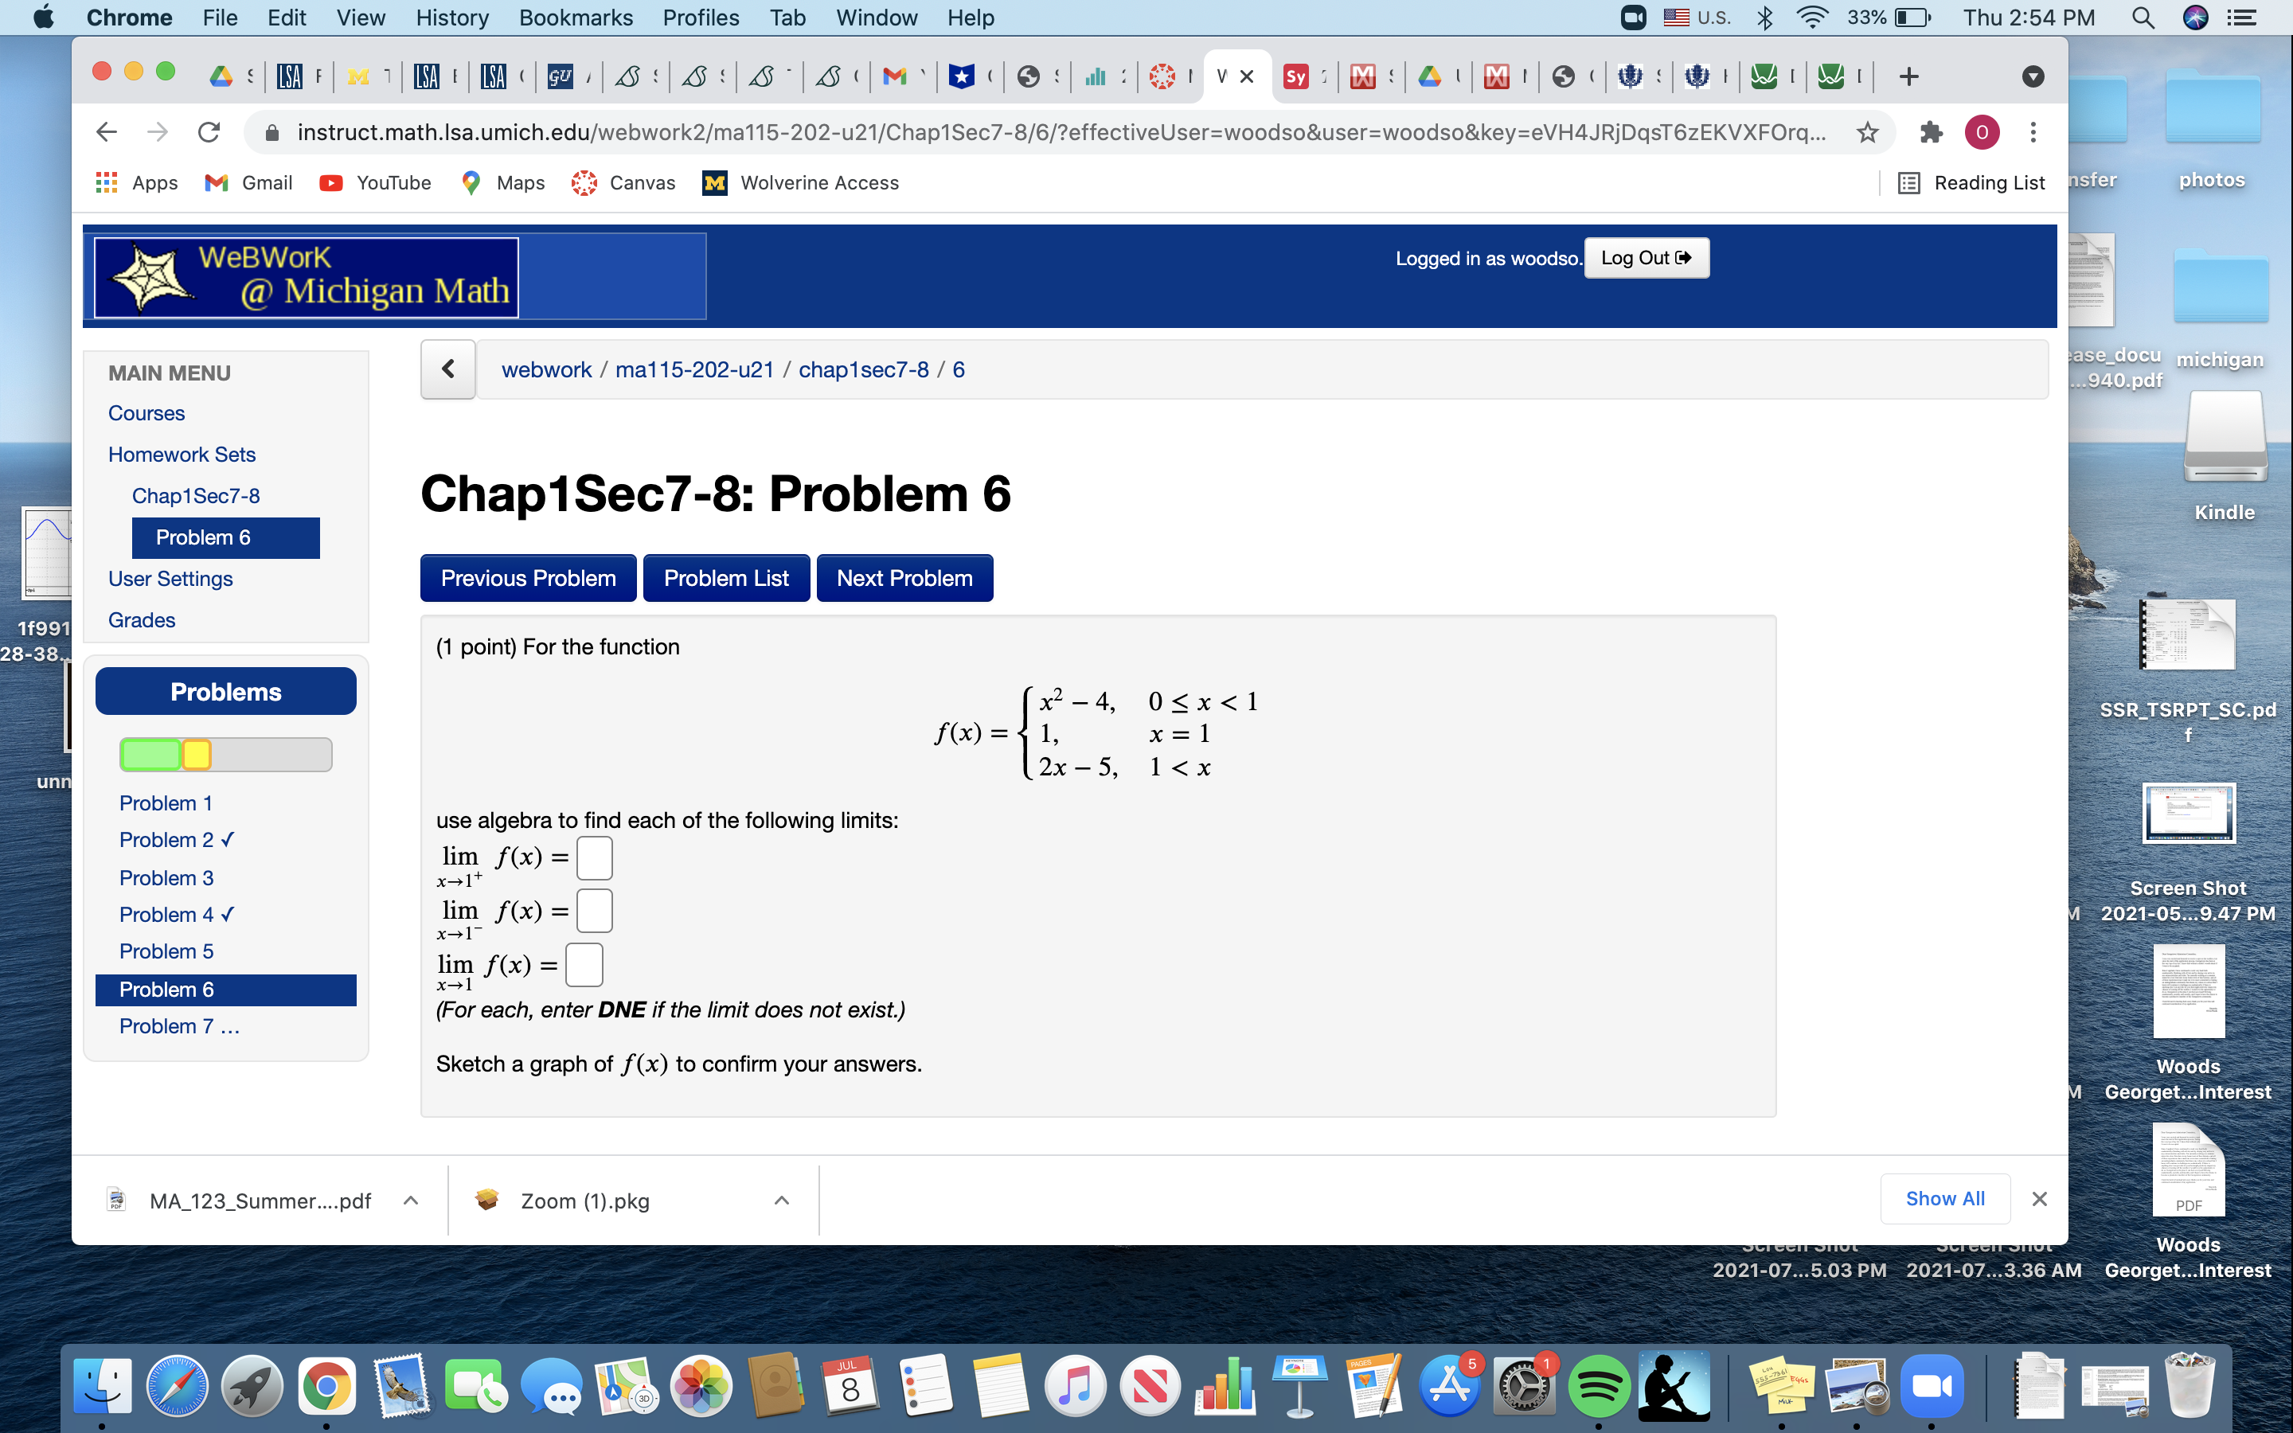Expand MA_123_Summer pdf download options
Screen dimensions: 2293x1433
pyautogui.click(x=410, y=1201)
